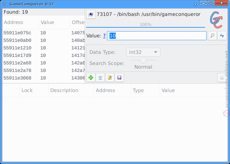Select result address 55911e2a78
The height and width of the screenshot is (164, 230).
17,71
